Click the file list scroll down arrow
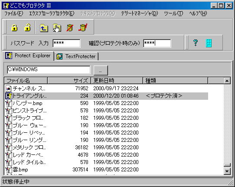235x187 pixels. (227, 171)
